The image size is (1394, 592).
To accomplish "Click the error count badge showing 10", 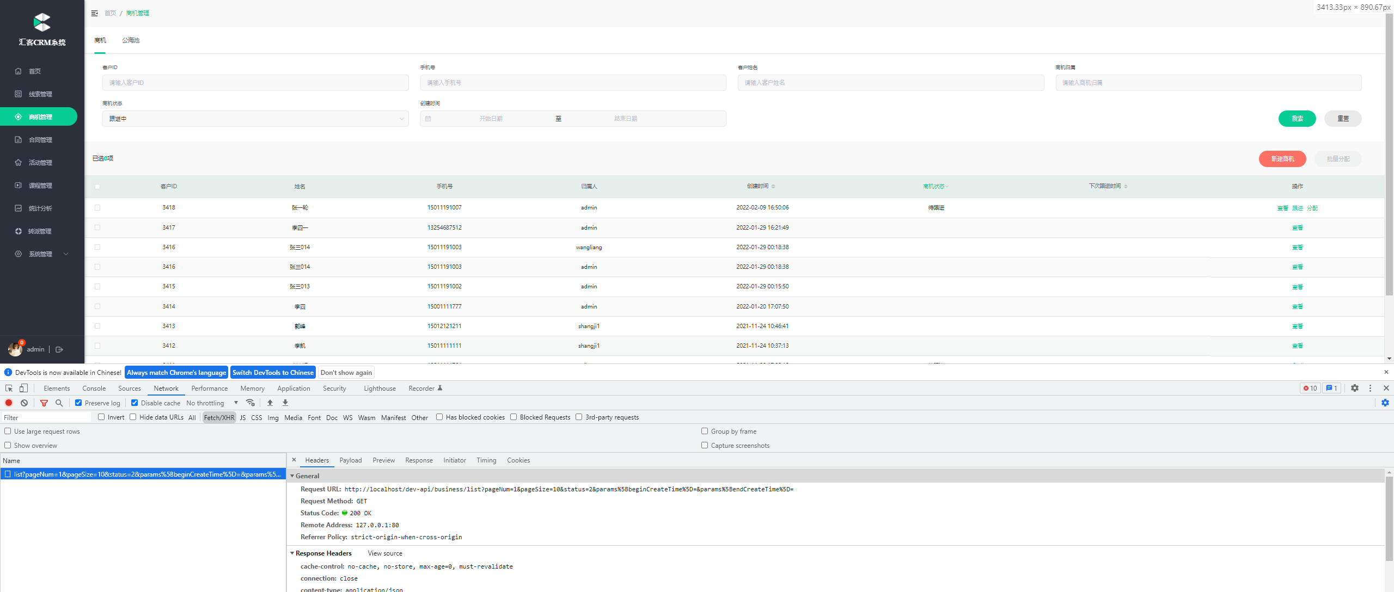I will tap(1310, 388).
